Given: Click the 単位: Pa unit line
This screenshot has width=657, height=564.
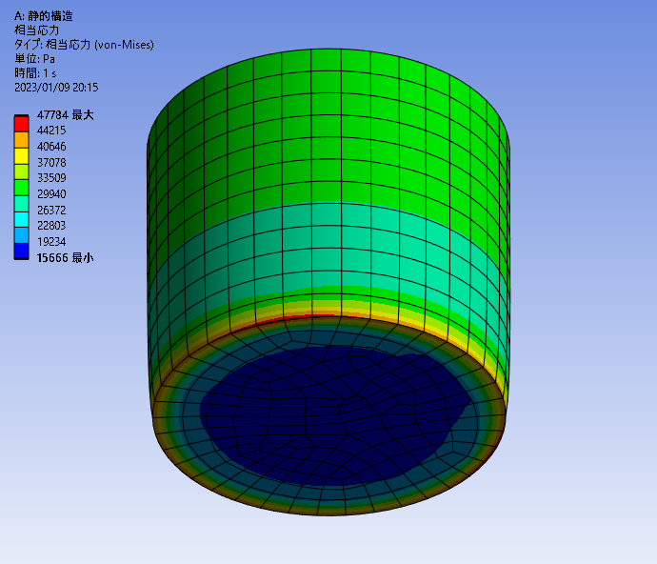Looking at the screenshot, I should point(35,59).
